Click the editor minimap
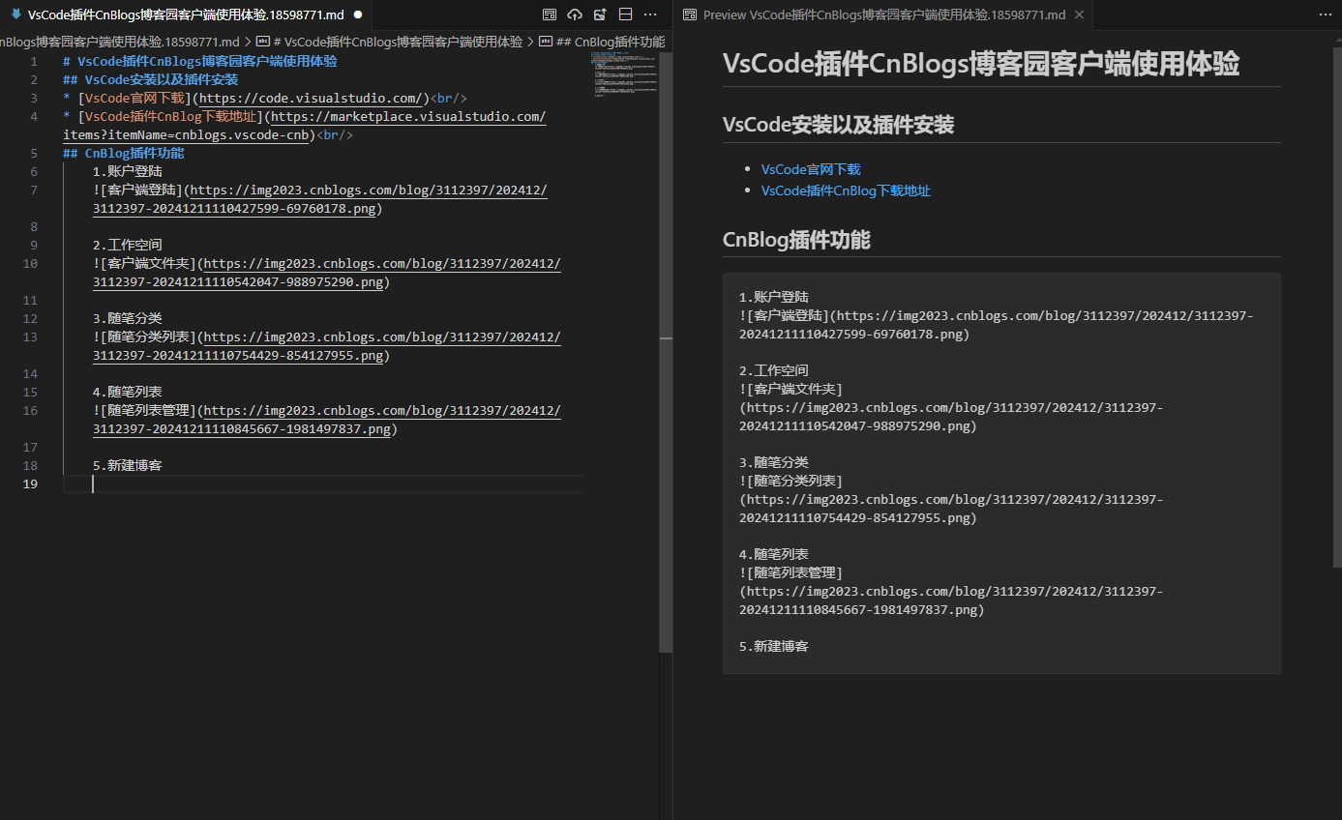The width and height of the screenshot is (1342, 820). pyautogui.click(x=624, y=74)
